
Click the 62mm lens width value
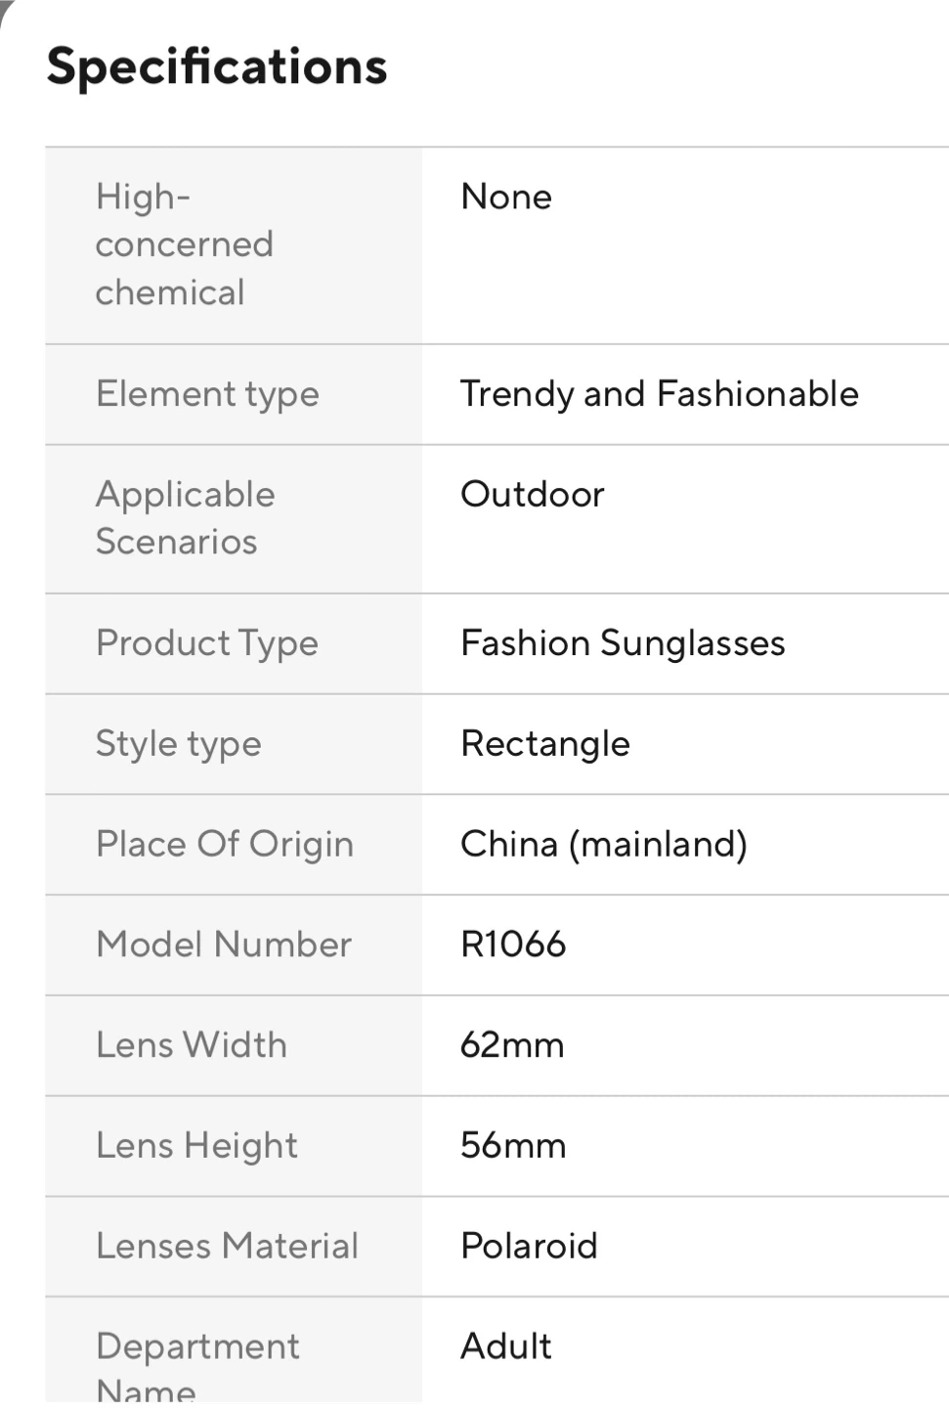point(512,1045)
